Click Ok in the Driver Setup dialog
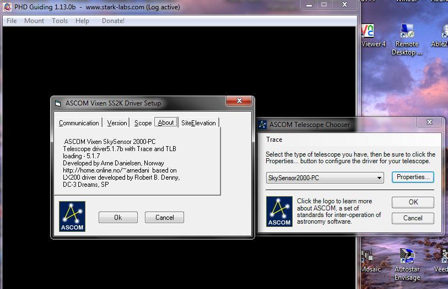 (x=118, y=218)
